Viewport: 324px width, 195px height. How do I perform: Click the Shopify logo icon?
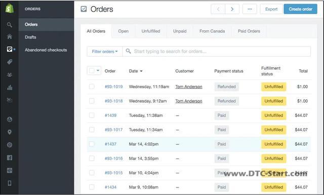10,9
